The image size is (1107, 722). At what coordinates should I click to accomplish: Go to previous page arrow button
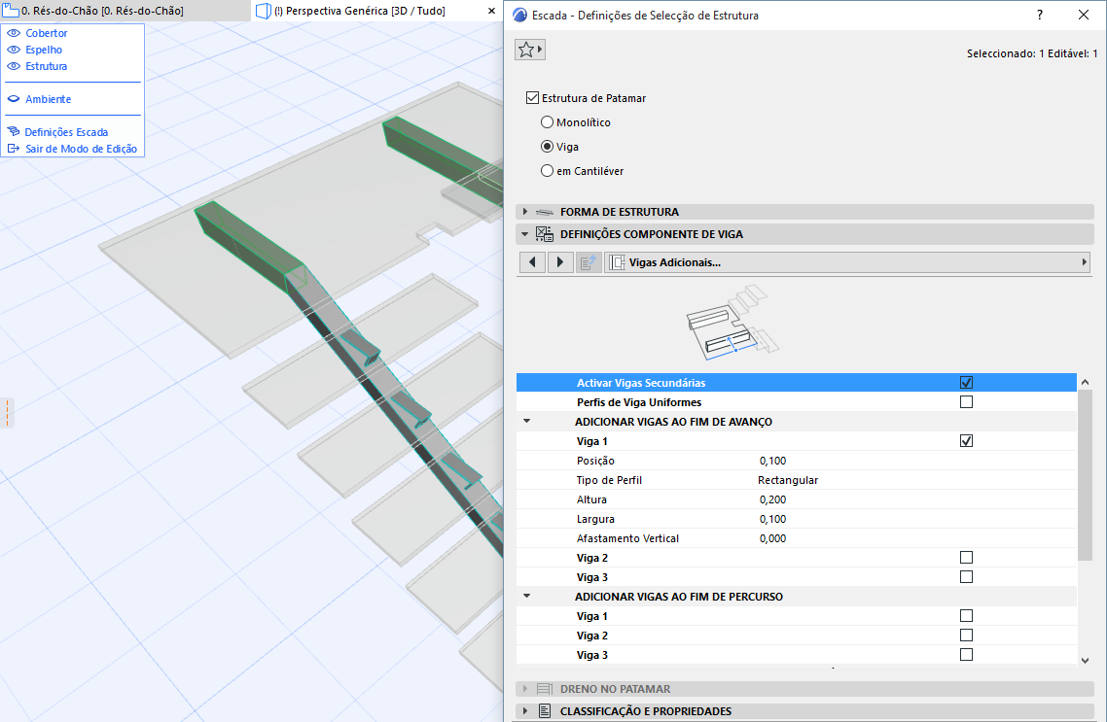coord(532,262)
